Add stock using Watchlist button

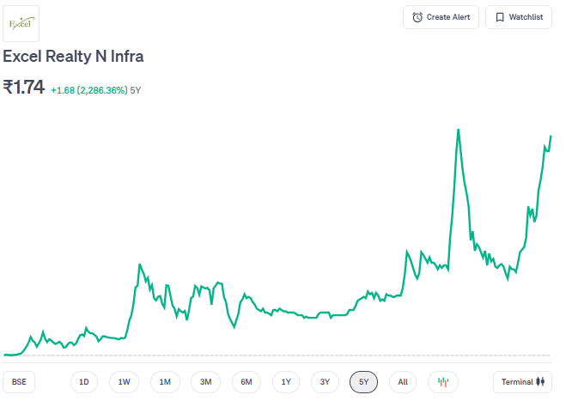click(519, 17)
